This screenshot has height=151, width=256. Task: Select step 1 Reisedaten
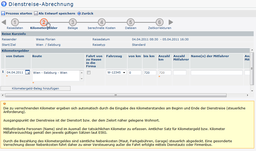point(15,22)
